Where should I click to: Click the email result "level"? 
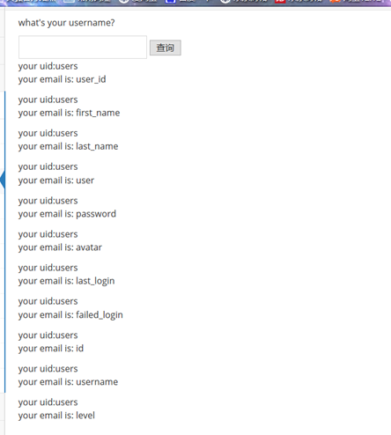pyautogui.click(x=85, y=416)
